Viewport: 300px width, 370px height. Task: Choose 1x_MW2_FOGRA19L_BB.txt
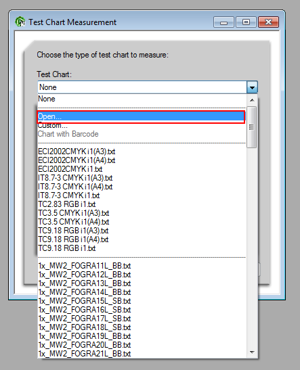[142, 336]
